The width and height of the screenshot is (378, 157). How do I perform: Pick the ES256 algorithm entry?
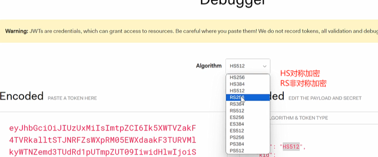coord(237,117)
